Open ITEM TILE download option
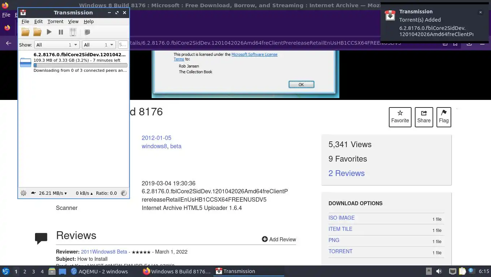Viewport: 491px width, 277px height. [x=340, y=229]
